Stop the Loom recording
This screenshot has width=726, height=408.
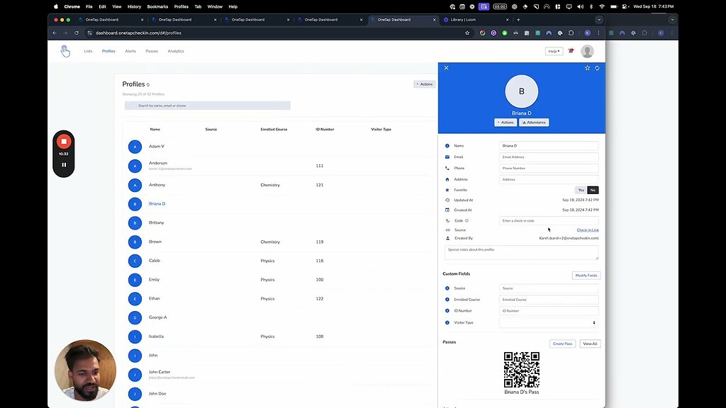point(64,142)
